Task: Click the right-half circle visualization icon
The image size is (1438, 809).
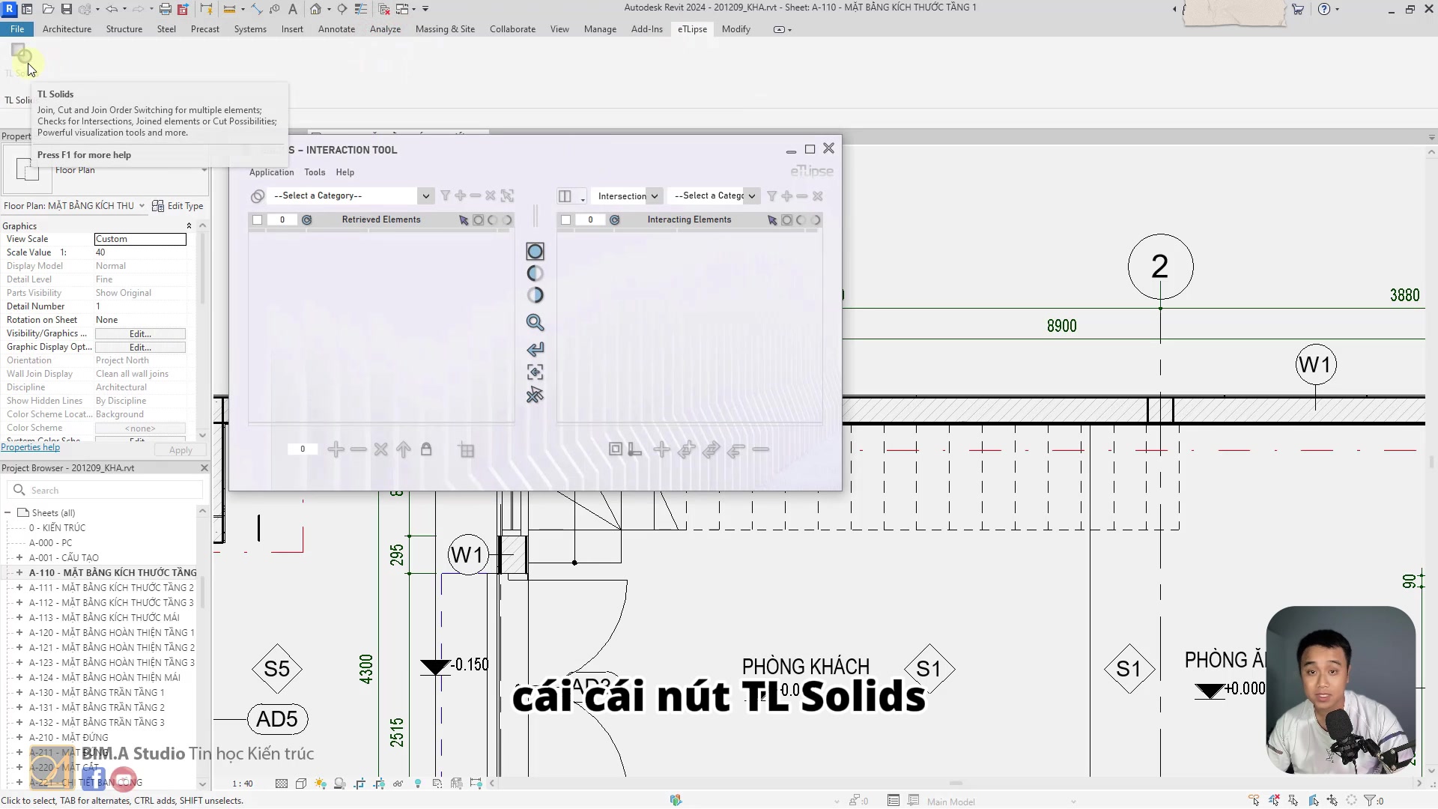Action: click(535, 295)
